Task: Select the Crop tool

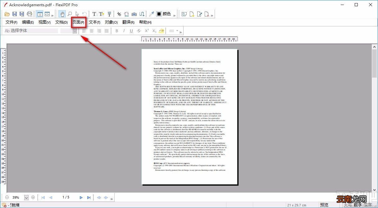Action: click(119, 14)
